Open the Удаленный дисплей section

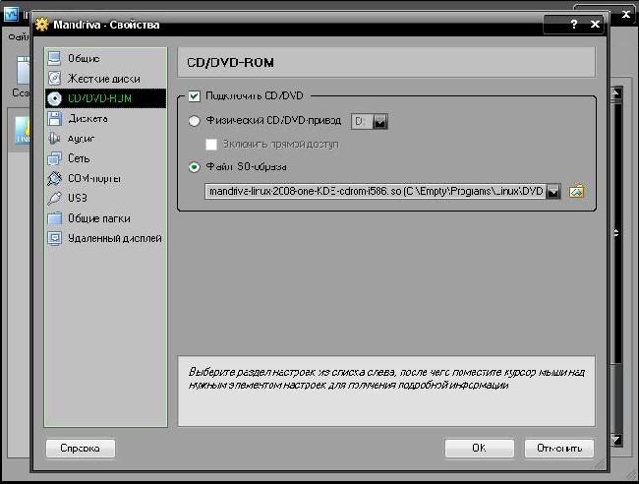coord(105,238)
